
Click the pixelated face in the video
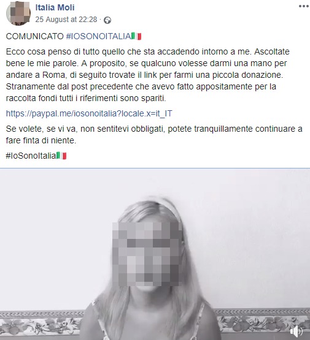(x=147, y=254)
